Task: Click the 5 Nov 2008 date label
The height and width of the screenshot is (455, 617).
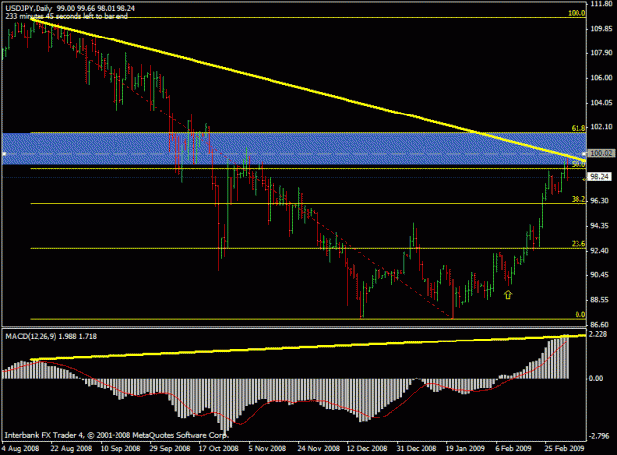Action: (x=268, y=448)
